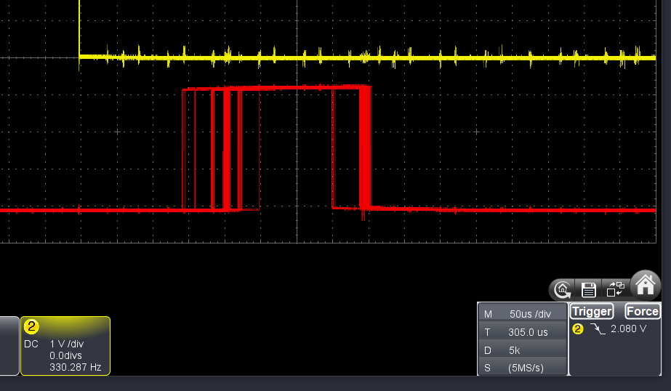Click the Force trigger button
671x391 pixels.
pyautogui.click(x=643, y=312)
